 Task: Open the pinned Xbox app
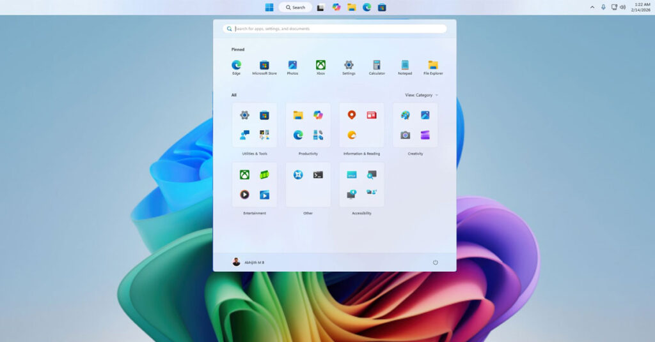tap(320, 67)
